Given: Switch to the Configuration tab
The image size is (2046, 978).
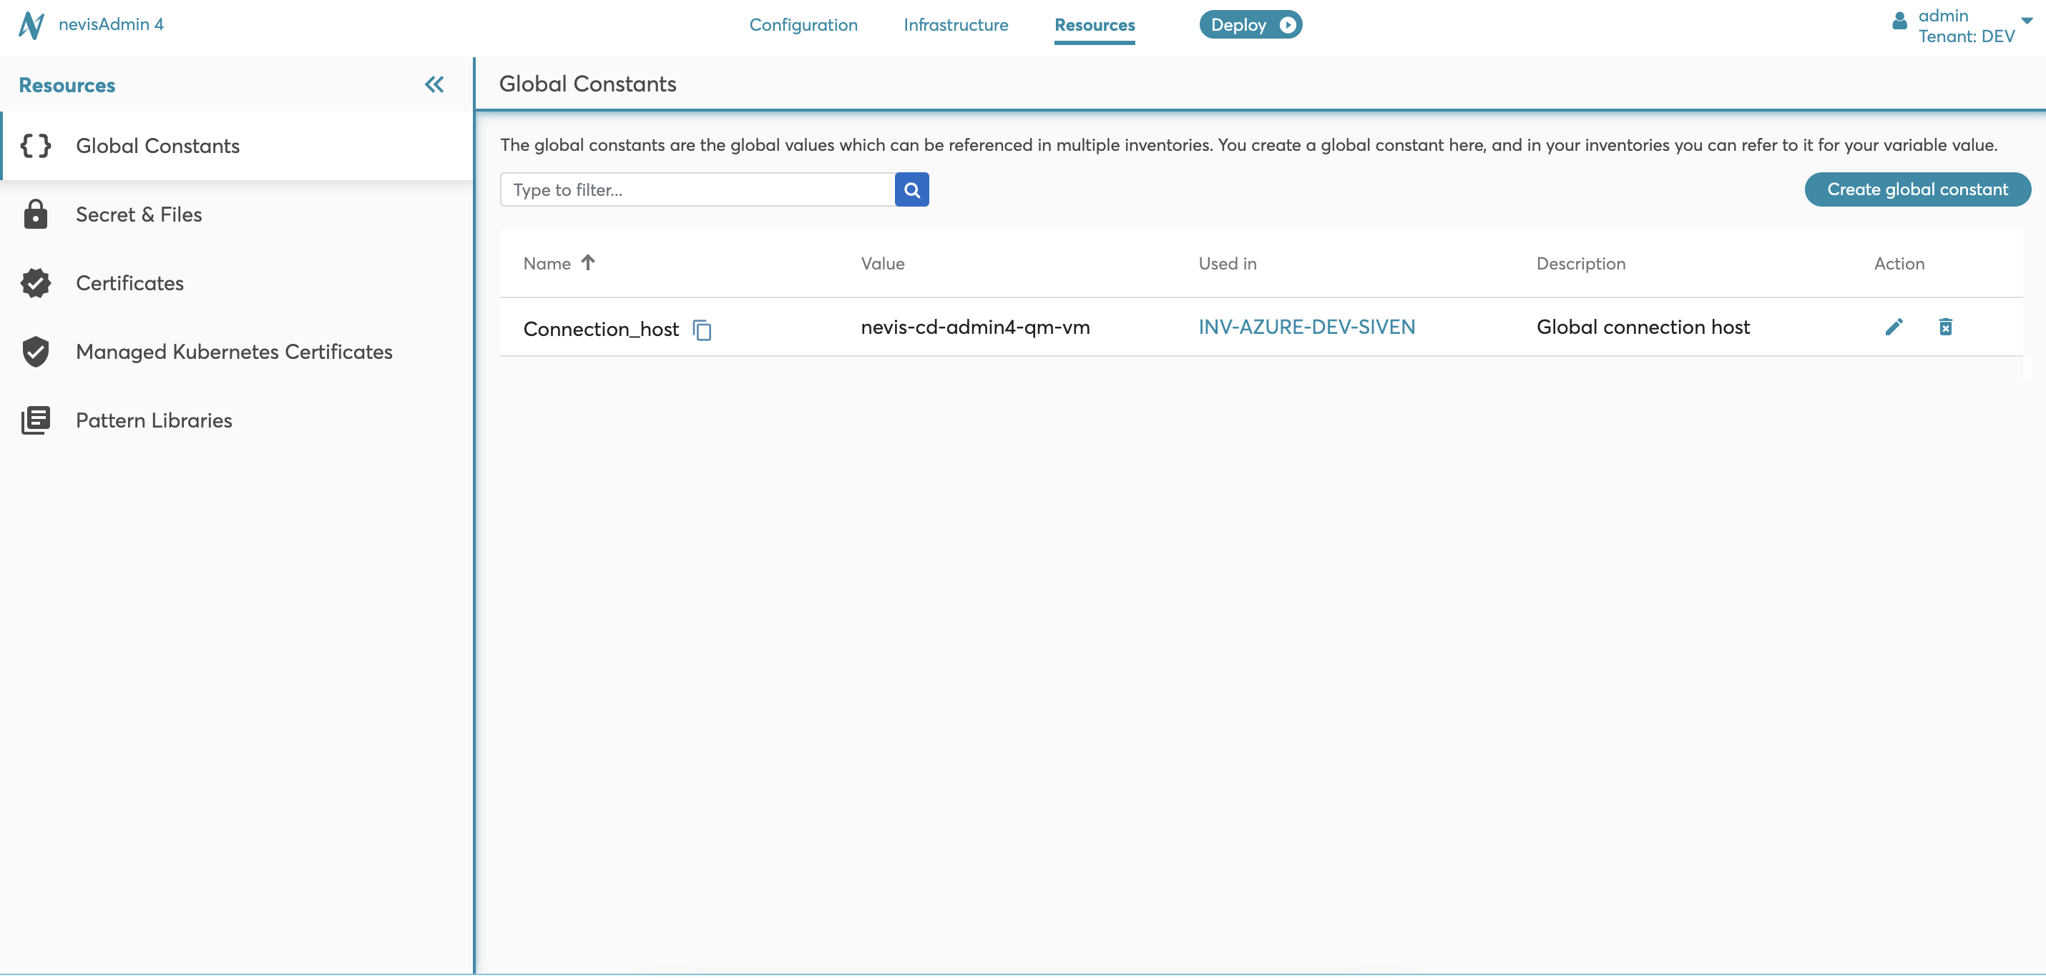Looking at the screenshot, I should coord(803,24).
